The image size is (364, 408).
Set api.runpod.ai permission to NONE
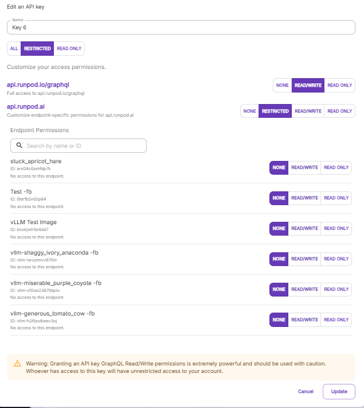click(x=249, y=111)
